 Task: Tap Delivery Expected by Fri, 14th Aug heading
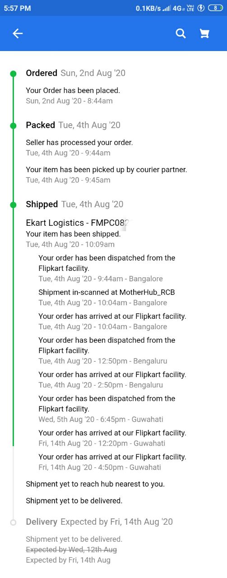point(99,522)
